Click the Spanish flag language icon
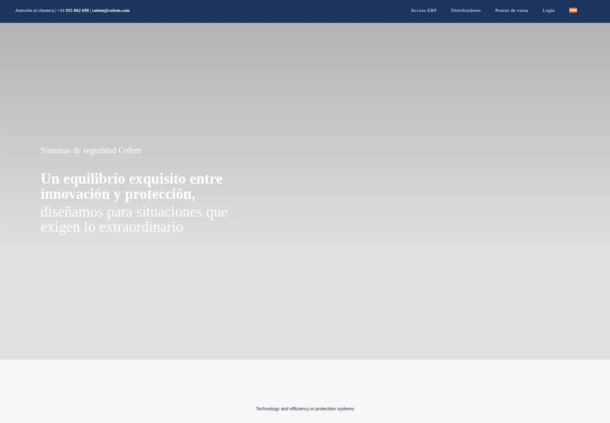This screenshot has height=423, width=610. 573,10
